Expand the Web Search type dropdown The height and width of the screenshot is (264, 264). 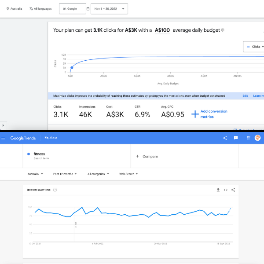pos(128,174)
